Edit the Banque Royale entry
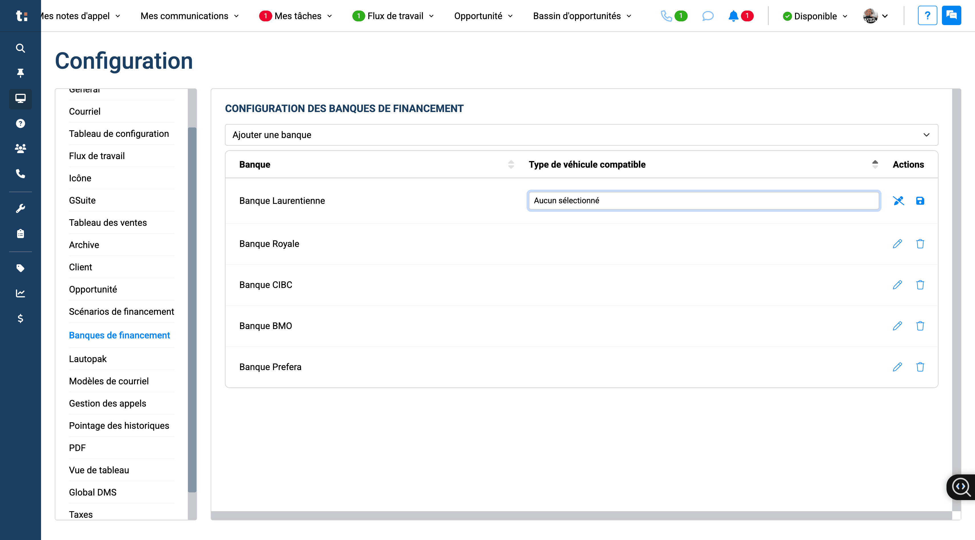 pyautogui.click(x=897, y=244)
